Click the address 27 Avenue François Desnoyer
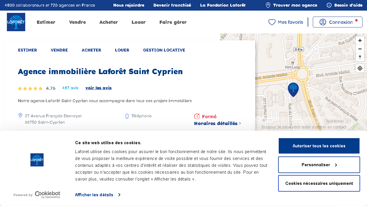The height and width of the screenshot is (206, 367). pos(53,116)
